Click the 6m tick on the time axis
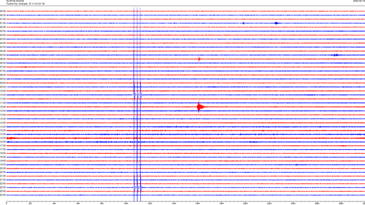The width and height of the screenshot is (365, 205). (x=78, y=203)
